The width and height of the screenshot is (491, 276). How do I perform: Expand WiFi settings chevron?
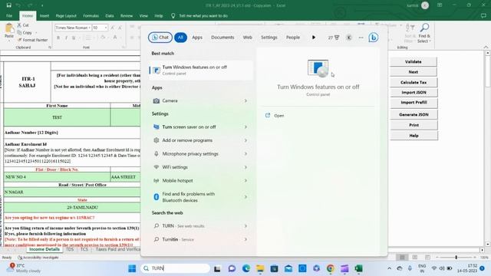[245, 167]
